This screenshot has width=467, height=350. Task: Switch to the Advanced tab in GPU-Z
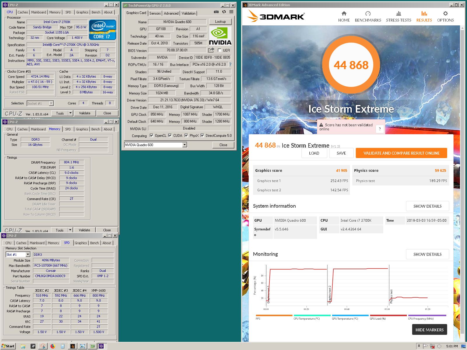pos(171,13)
